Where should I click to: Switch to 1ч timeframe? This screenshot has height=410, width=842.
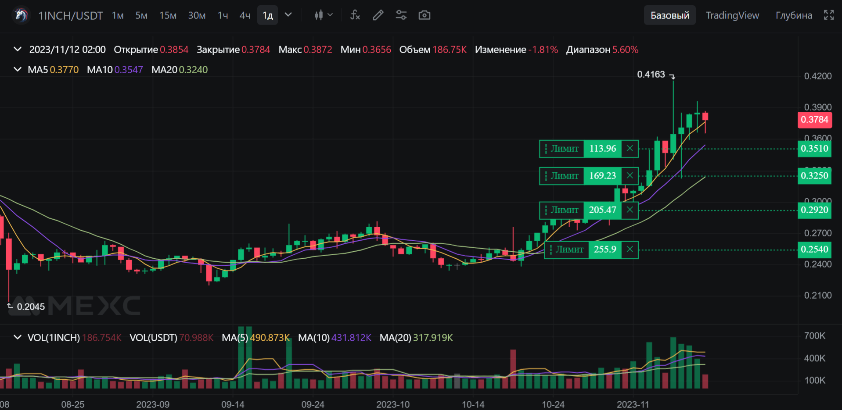pos(223,16)
